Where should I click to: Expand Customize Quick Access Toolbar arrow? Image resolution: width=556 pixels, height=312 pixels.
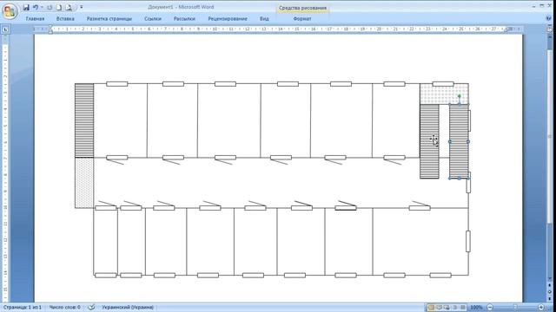[x=81, y=7]
